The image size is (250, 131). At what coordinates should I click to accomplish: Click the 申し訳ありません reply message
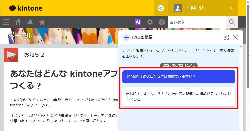(179, 96)
